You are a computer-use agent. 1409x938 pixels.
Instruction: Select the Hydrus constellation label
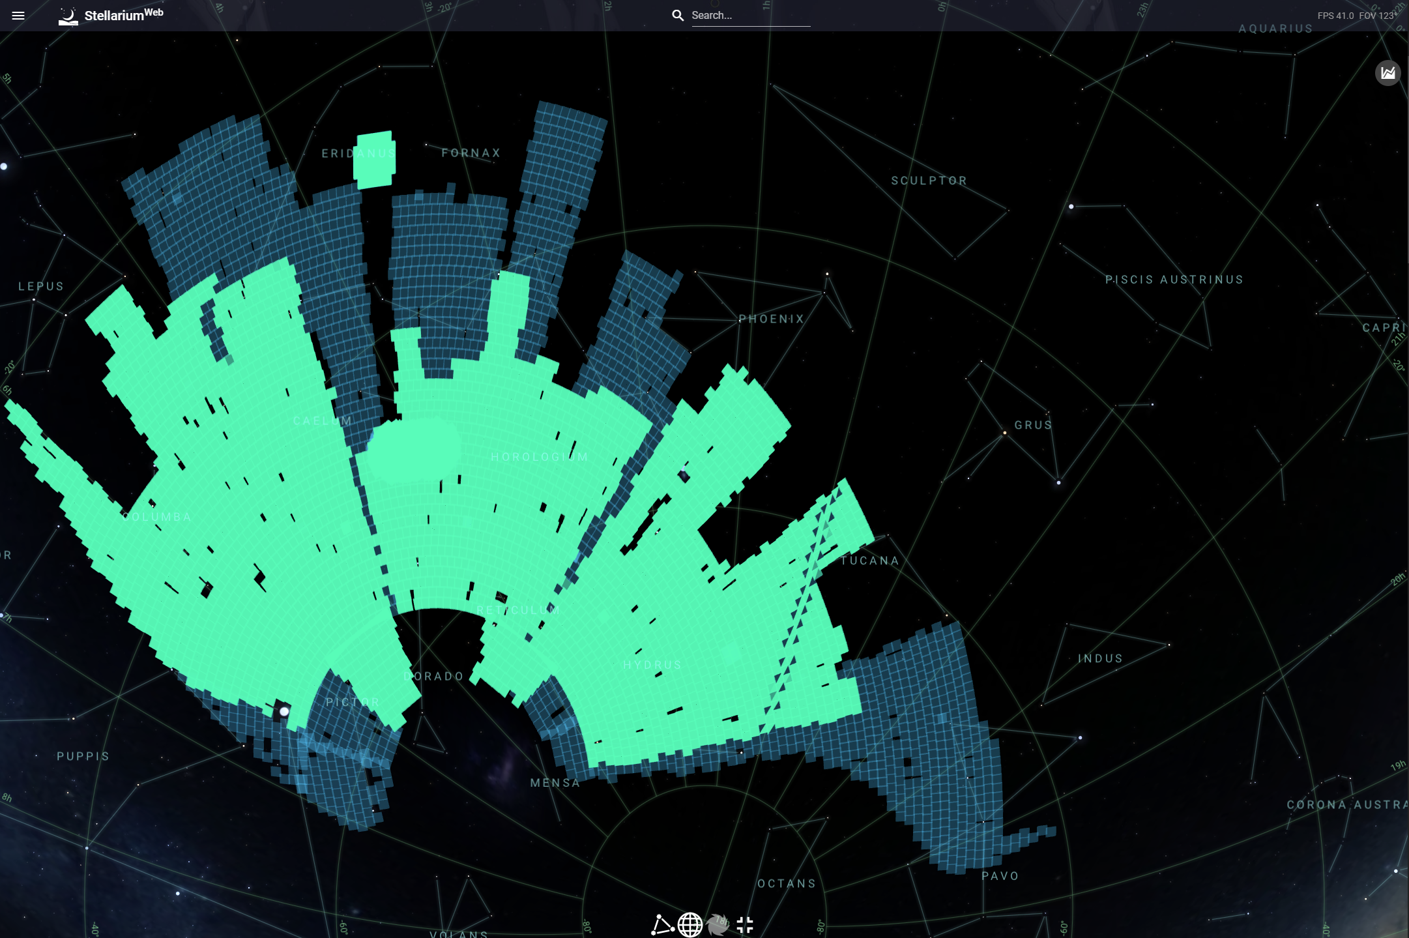(x=652, y=665)
